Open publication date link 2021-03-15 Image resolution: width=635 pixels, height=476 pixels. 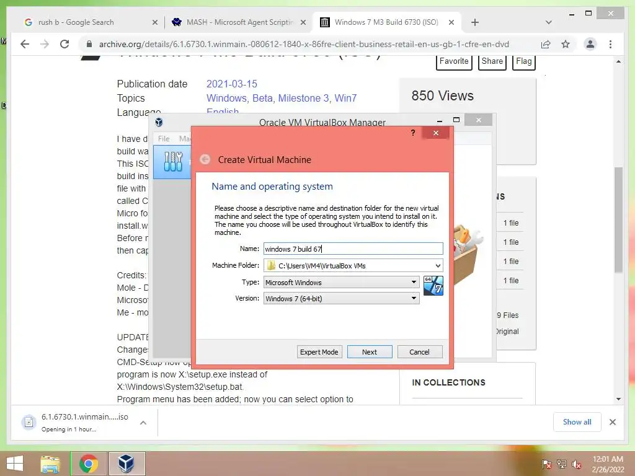pos(232,84)
